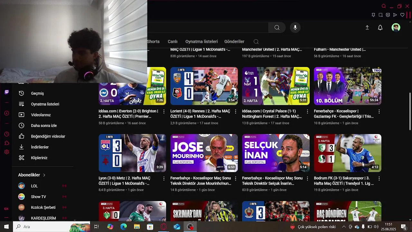Open OBS Studio from taskbar
The width and height of the screenshot is (412, 232).
[190, 227]
